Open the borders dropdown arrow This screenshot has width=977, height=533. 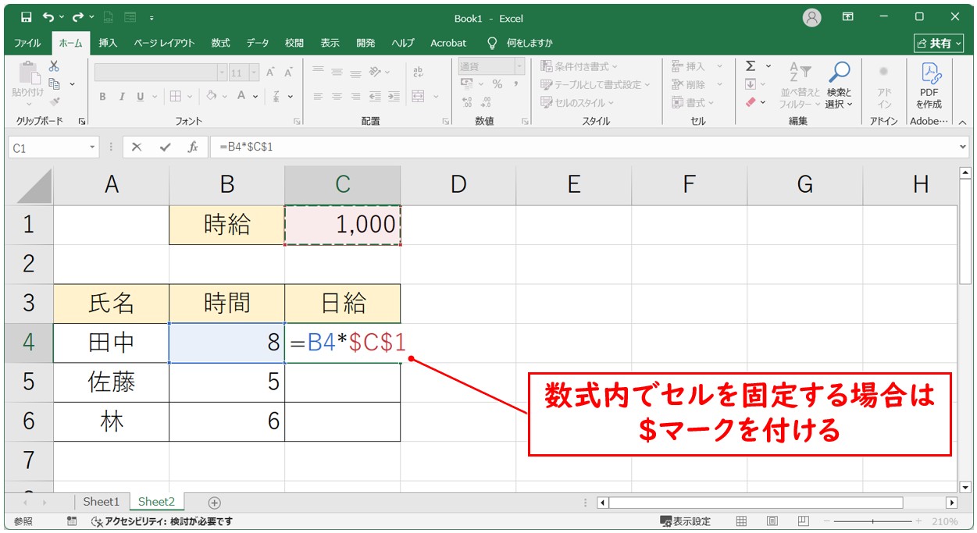(x=191, y=96)
